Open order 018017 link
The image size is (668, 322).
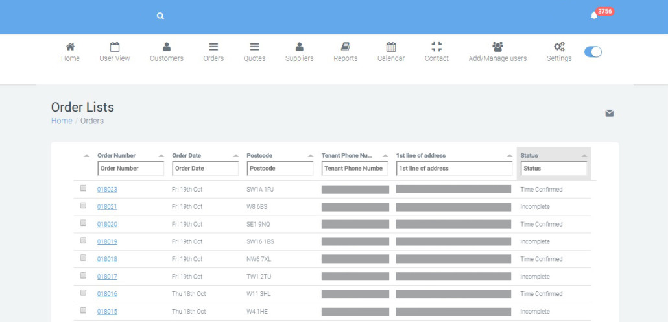tap(107, 277)
